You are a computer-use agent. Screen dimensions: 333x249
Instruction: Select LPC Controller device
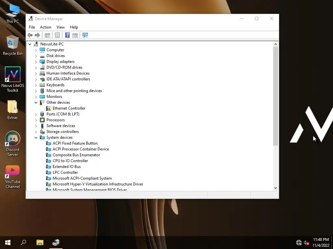[x=65, y=172]
